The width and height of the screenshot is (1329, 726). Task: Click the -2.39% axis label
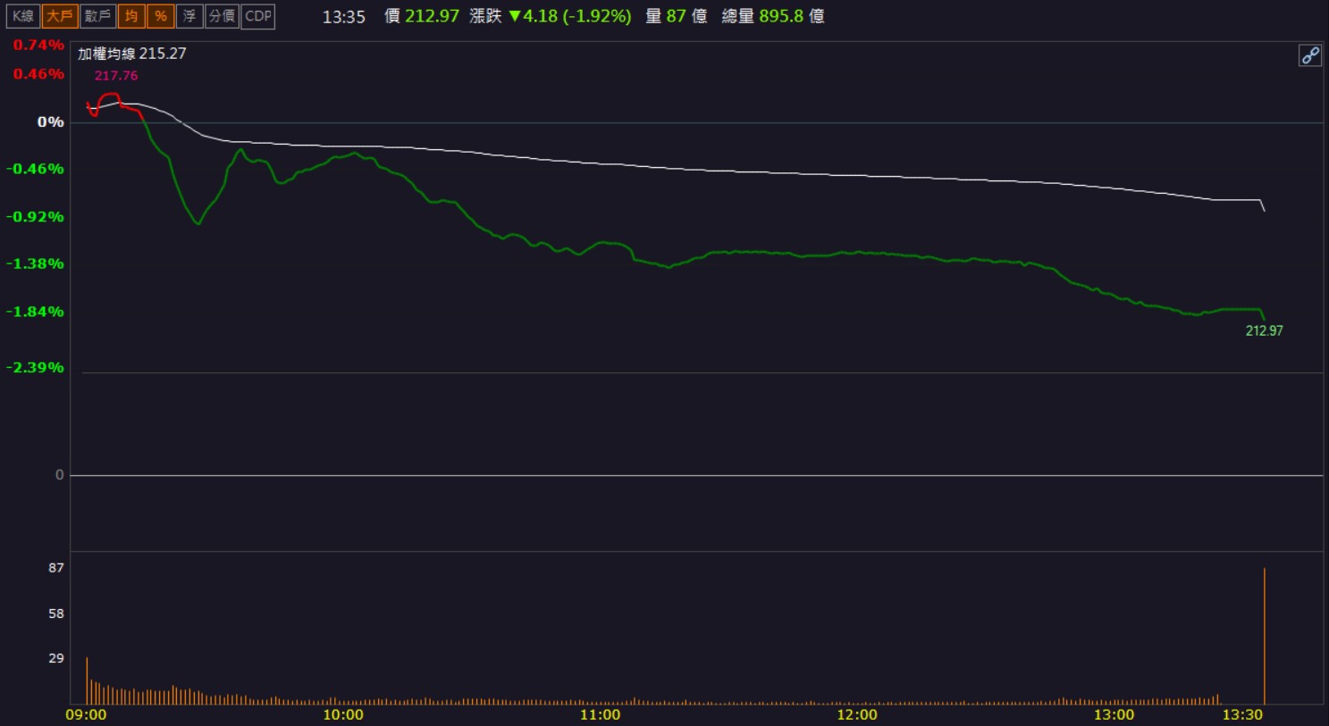(35, 368)
